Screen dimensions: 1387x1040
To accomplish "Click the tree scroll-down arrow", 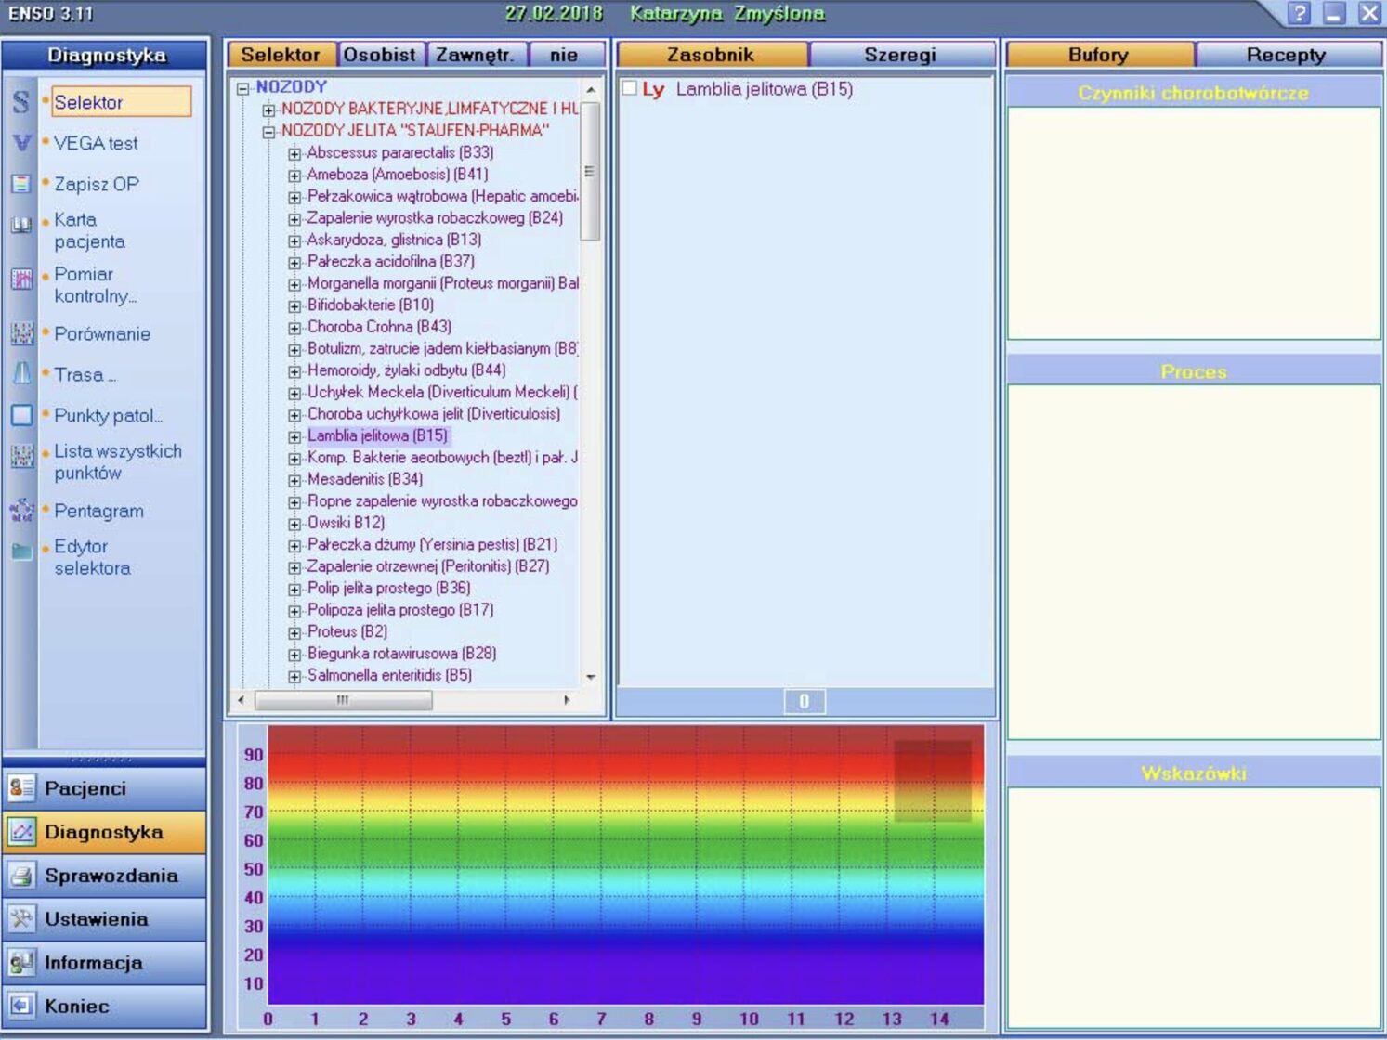I will click(x=590, y=677).
